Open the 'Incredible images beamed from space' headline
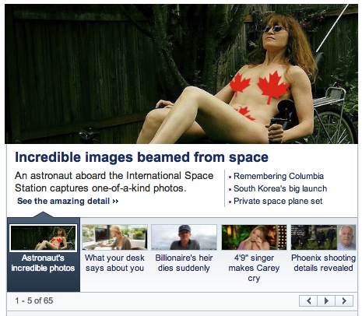 pos(142,157)
